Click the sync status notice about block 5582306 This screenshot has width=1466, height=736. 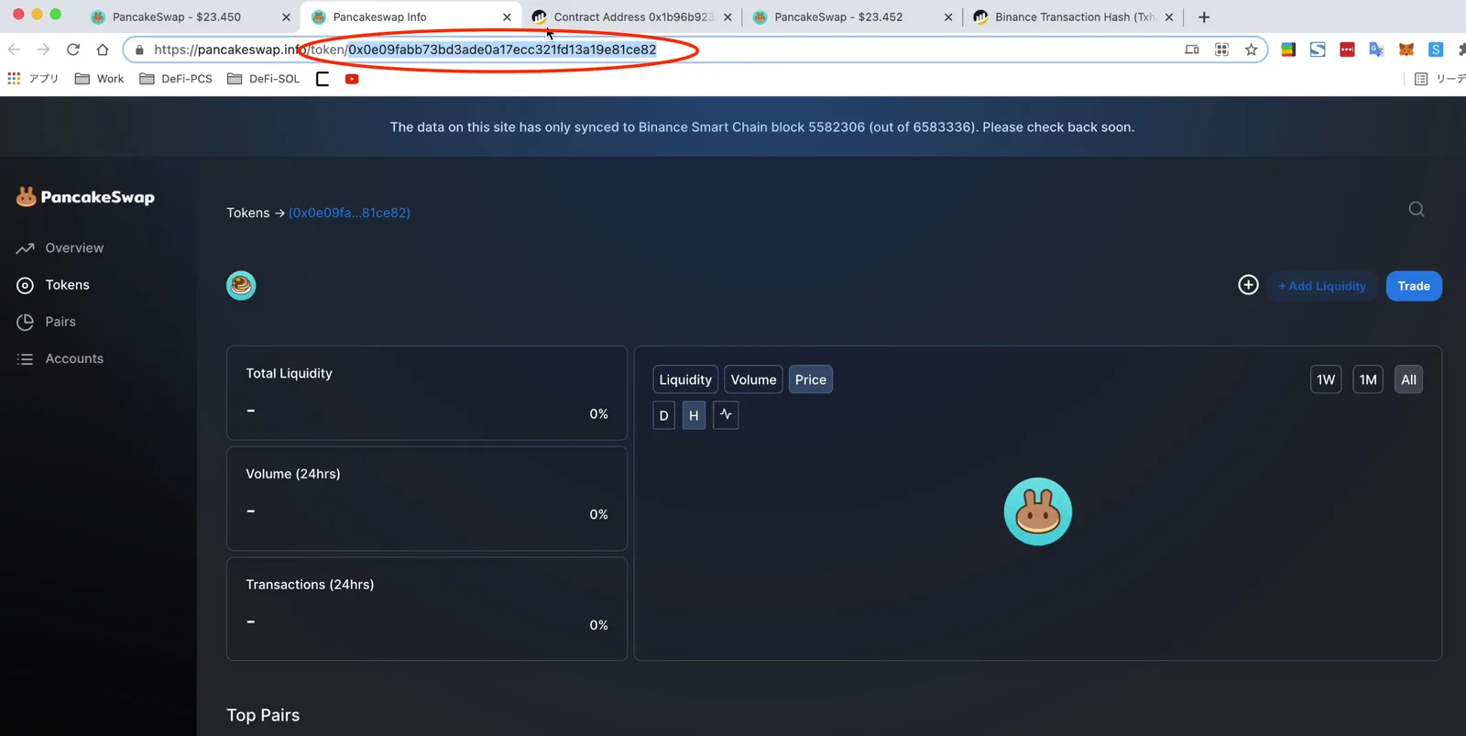[x=762, y=127]
